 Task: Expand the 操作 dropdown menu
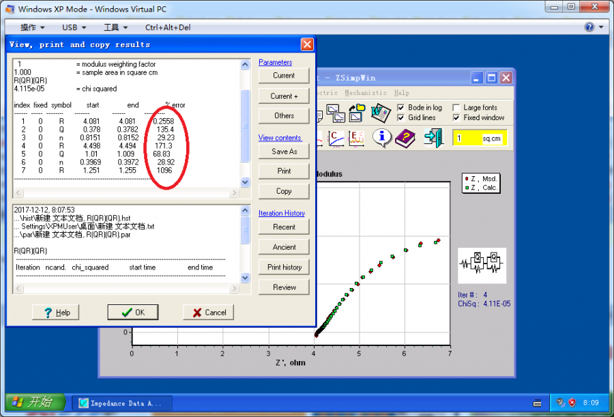(33, 27)
